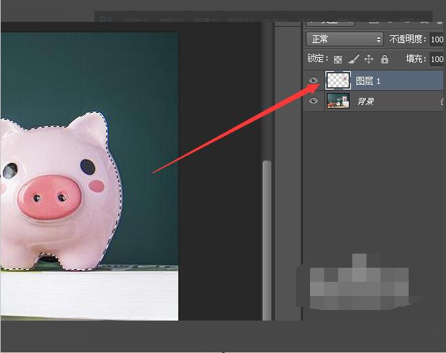
Task: Click the pig's pink snout on canvas
Action: pyautogui.click(x=49, y=197)
